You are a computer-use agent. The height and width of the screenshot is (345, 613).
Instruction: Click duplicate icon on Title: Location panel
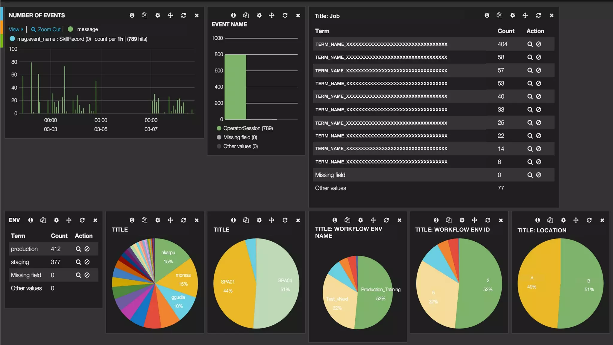(550, 220)
